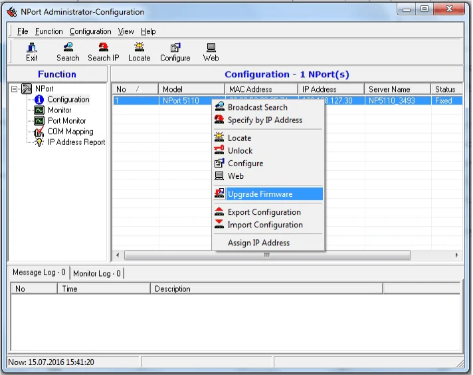The image size is (473, 375).
Task: Select COM Mapping in function tree
Action: pos(70,132)
